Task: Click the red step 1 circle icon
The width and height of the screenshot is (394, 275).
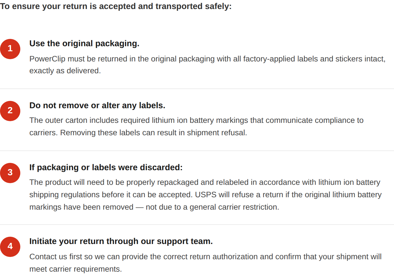Action: 10,49
